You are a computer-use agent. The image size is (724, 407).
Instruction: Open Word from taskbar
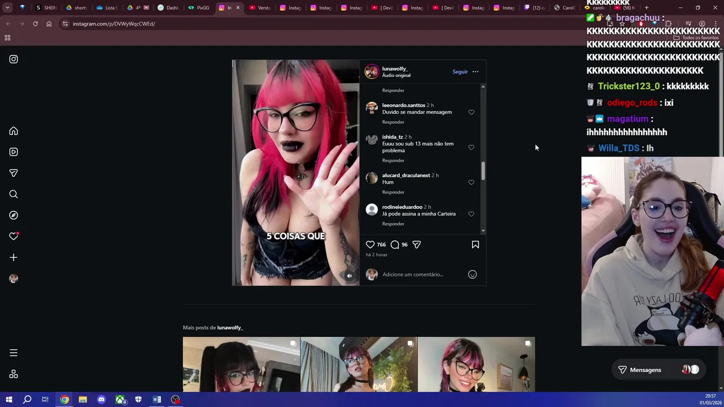(x=157, y=400)
